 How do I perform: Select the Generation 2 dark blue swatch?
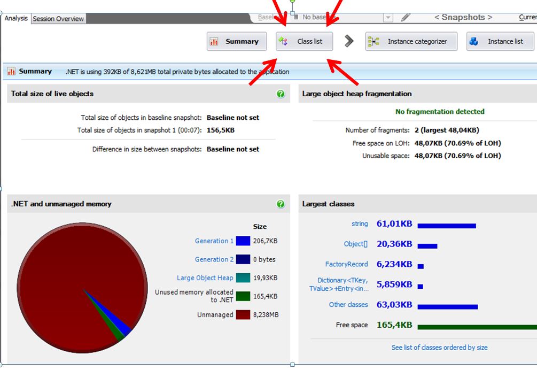point(243,259)
